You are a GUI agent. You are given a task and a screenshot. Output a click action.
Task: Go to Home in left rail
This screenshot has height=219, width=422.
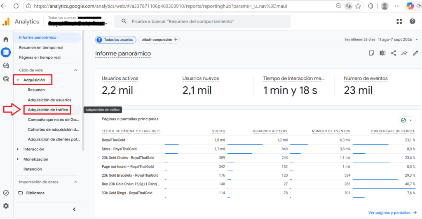tap(6, 39)
